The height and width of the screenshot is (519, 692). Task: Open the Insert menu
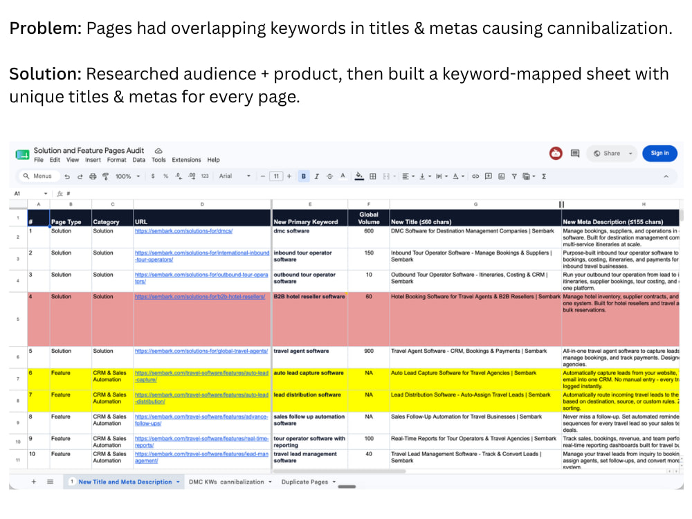pos(93,160)
